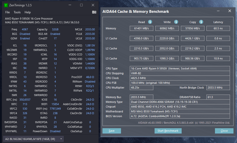The width and height of the screenshot is (237, 143).
Task: Click the Freq value 4067 in ZenTimings
Action: click(25, 29)
